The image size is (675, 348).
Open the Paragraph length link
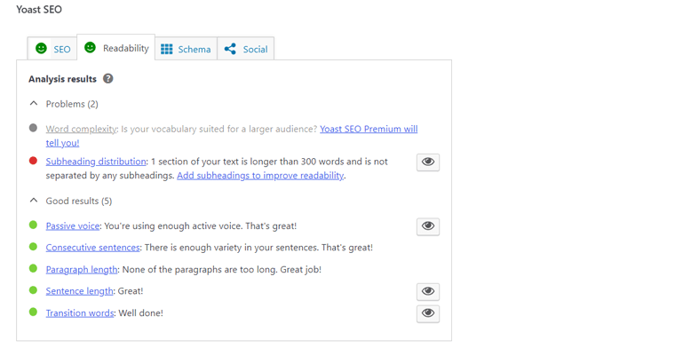pos(82,270)
